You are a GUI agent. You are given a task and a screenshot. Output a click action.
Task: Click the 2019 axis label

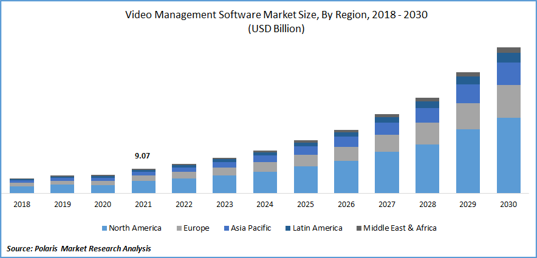[63, 205]
